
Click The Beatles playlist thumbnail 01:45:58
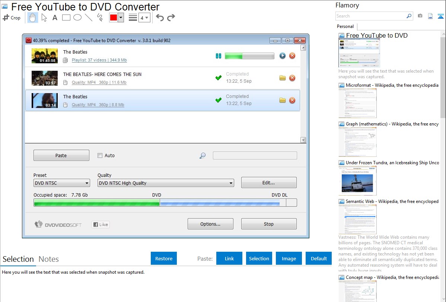(x=45, y=56)
